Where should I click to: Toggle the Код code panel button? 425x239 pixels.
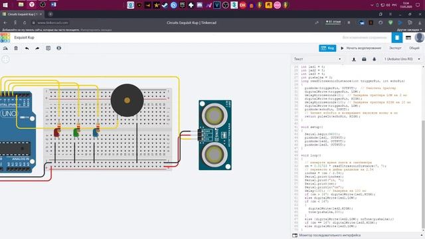coord(327,48)
